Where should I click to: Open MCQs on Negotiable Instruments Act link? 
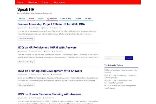click(x=120, y=71)
